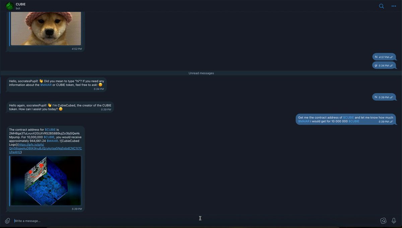Click the CUBIE bot avatar
Viewport: 402px width, 228px height.
click(x=10, y=6)
